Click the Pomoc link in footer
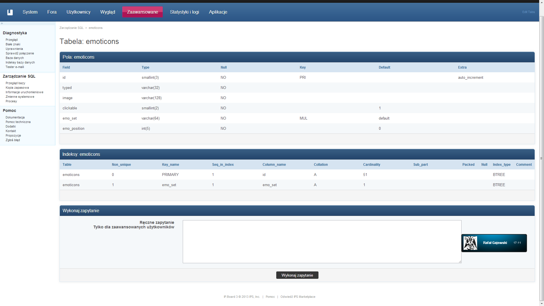The image size is (544, 306). [270, 297]
